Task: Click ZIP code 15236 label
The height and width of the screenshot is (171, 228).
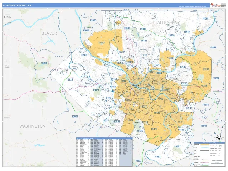Action: pyautogui.click(x=145, y=123)
